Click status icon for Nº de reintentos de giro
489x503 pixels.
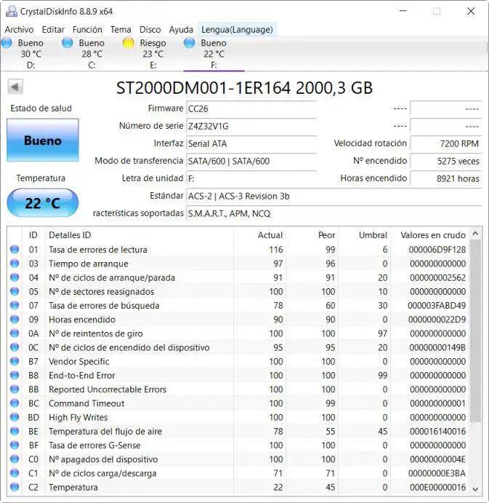tap(15, 333)
